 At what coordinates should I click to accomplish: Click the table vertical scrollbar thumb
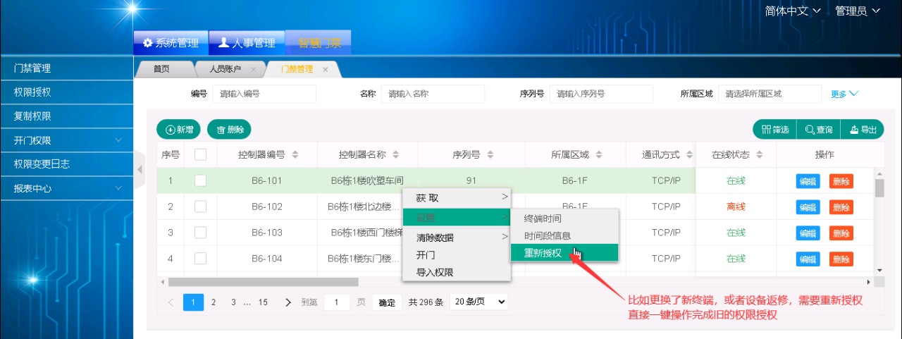[x=879, y=188]
